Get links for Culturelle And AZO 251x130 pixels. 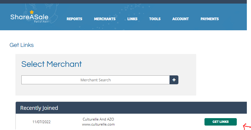click(220, 122)
